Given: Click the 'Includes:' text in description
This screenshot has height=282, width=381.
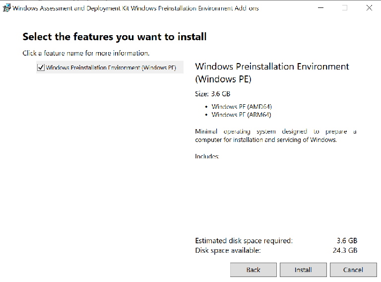Looking at the screenshot, I should [x=207, y=156].
